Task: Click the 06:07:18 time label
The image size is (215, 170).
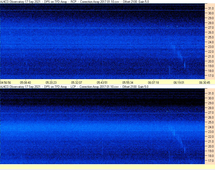Action: pos(153,83)
